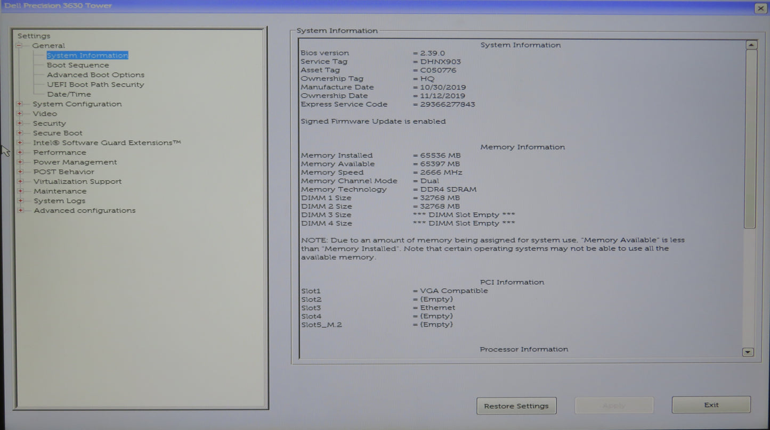Select Boot Sequence in settings tree

click(78, 65)
